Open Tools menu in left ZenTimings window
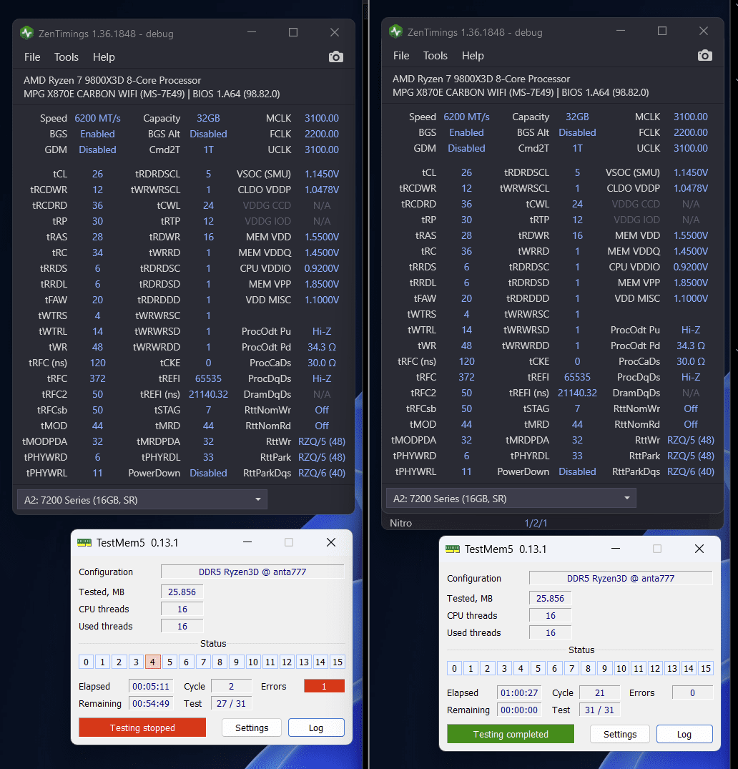Image resolution: width=738 pixels, height=769 pixels. click(67, 57)
